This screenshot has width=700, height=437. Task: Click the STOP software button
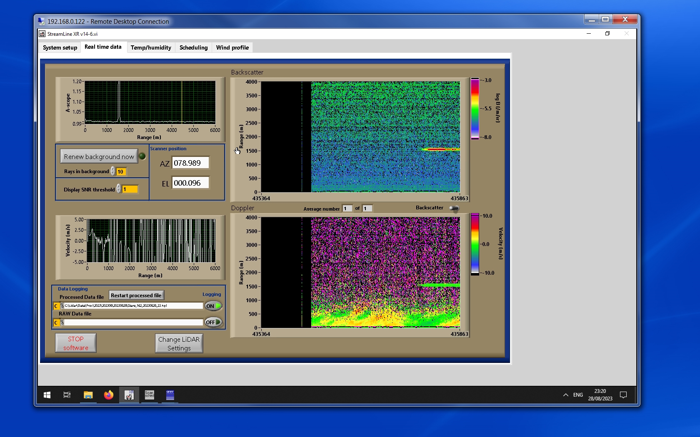(76, 343)
